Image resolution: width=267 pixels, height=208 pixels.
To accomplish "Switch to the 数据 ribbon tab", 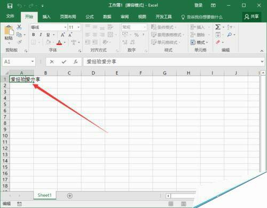I will [x=107, y=17].
